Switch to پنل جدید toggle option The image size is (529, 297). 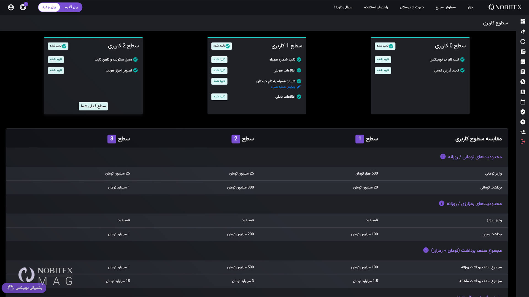49,7
